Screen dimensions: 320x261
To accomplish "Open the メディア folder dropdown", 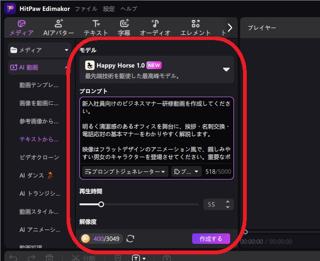I will [x=39, y=50].
